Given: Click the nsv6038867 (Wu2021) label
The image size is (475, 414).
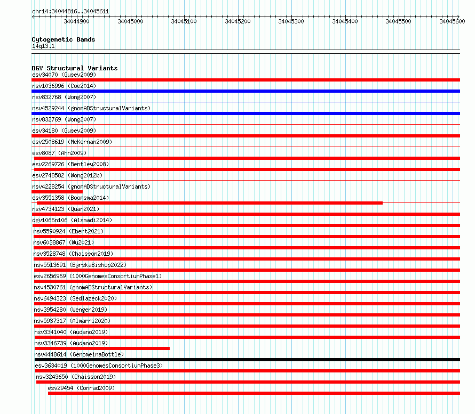Looking at the screenshot, I should point(64,242).
